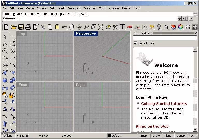Viewport: 199px width, 139px height.
Task: Open the Edit Layers icon
Action: coord(173,27)
